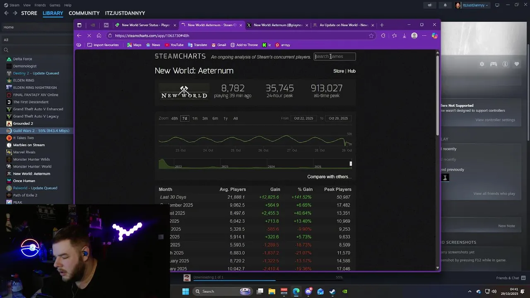Click the Steam download progress bar
Screen dimensions: 530x298
tap(268, 280)
